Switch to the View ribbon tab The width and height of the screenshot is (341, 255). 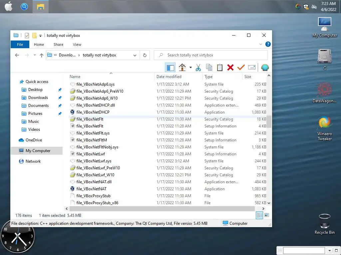pyautogui.click(x=77, y=44)
